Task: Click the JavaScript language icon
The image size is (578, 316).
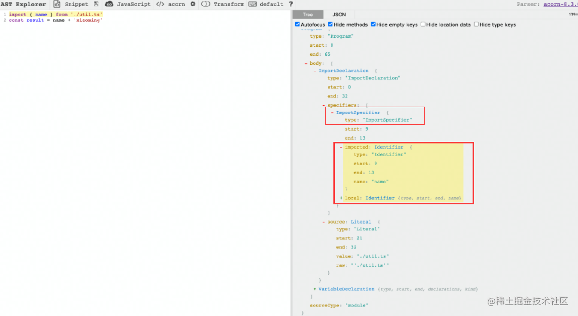Action: (109, 4)
